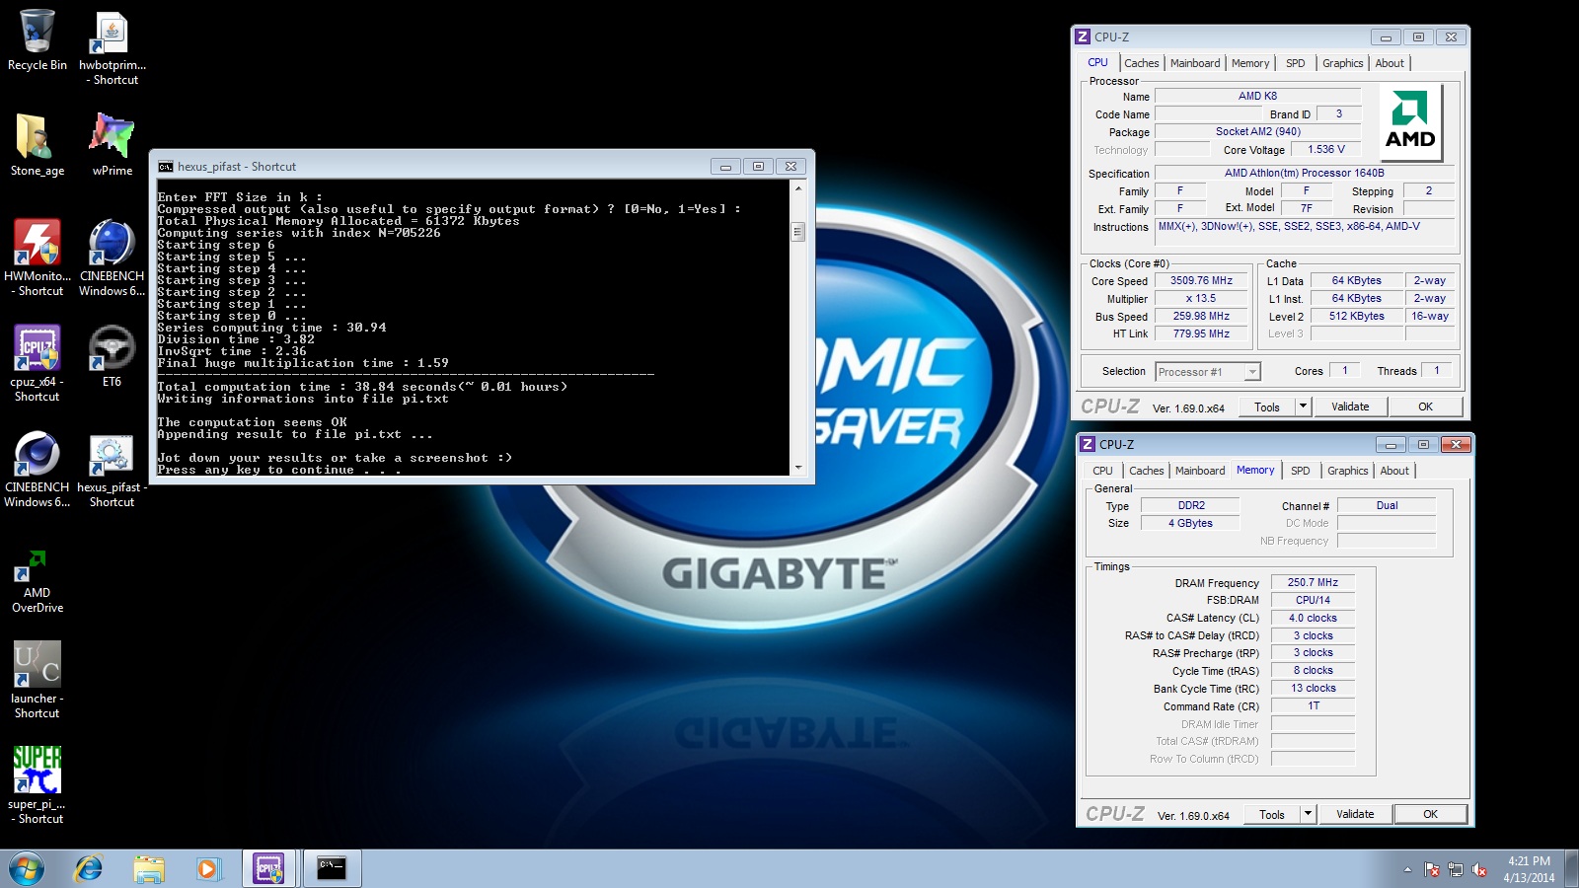The width and height of the screenshot is (1579, 888).
Task: Open Caches tab in bottom CPU-Z
Action: [x=1147, y=471]
